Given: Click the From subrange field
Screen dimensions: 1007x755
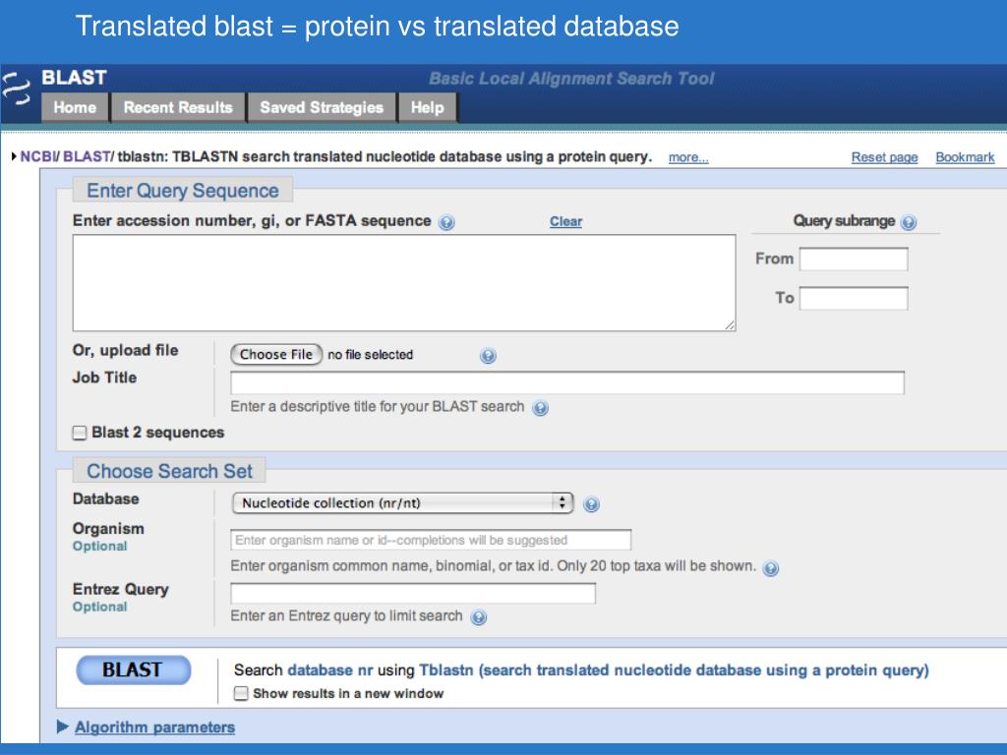Looking at the screenshot, I should 854,260.
